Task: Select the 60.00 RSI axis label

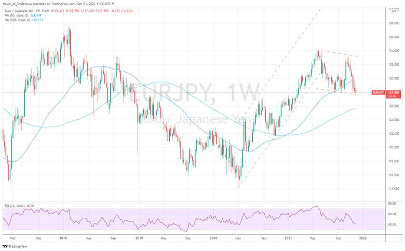Action: tap(392, 214)
